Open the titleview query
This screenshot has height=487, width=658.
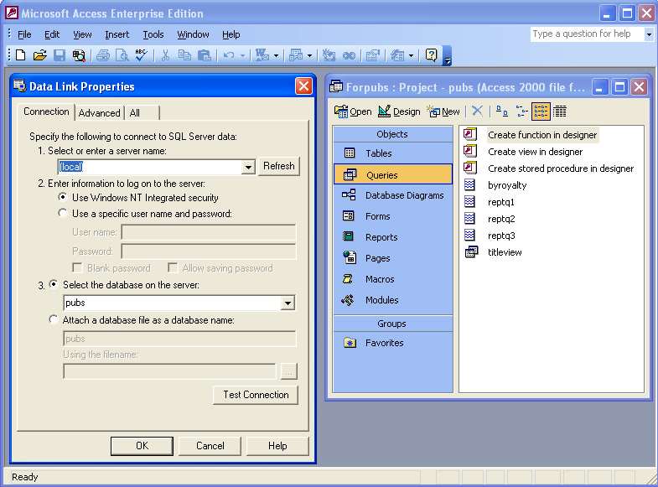point(505,252)
